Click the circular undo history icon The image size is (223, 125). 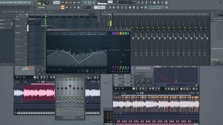138,2
